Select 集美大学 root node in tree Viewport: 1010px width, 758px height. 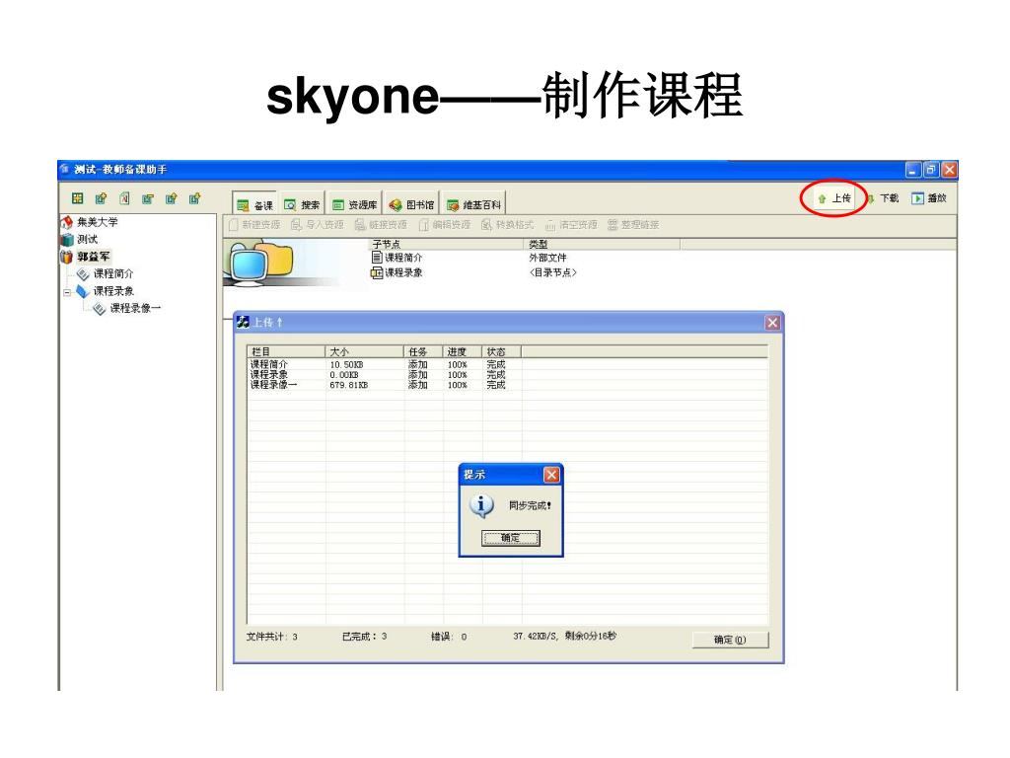(x=98, y=222)
